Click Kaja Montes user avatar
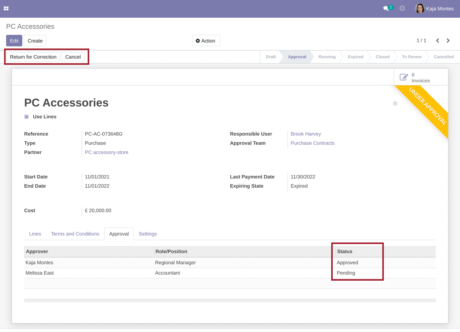460x332 pixels. point(420,8)
